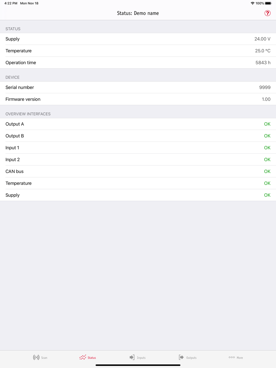
Task: Tap the Status chart icon
Action: pyautogui.click(x=83, y=357)
